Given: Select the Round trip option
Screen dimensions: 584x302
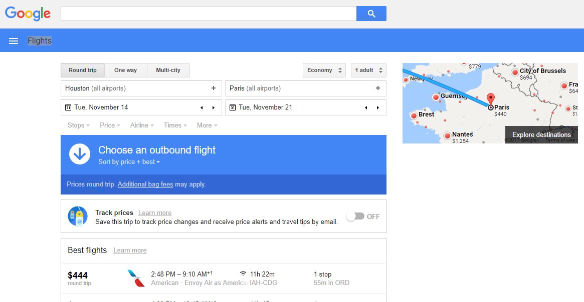Looking at the screenshot, I should [83, 70].
